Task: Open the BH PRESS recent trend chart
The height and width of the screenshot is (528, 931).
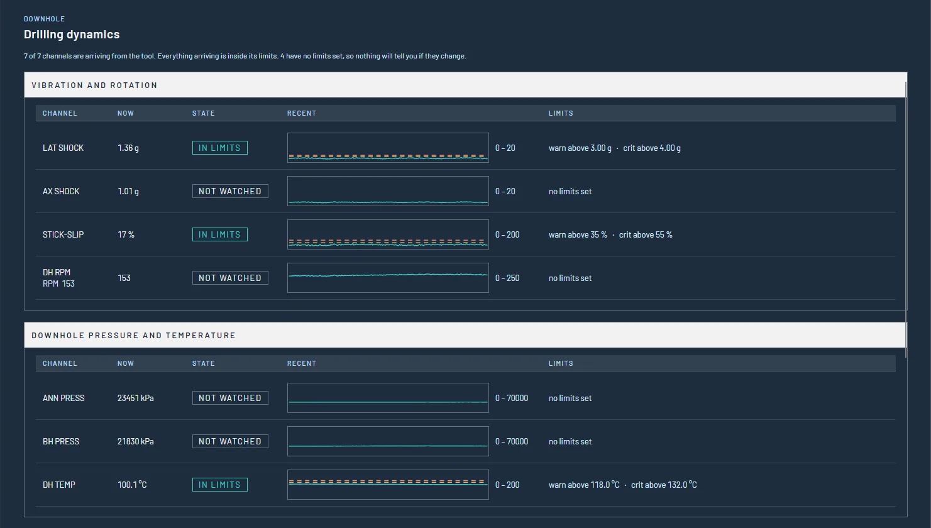Action: click(x=388, y=441)
